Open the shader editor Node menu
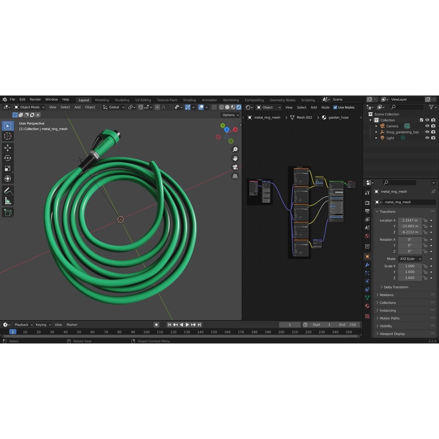The width and height of the screenshot is (439, 439). pos(325,107)
